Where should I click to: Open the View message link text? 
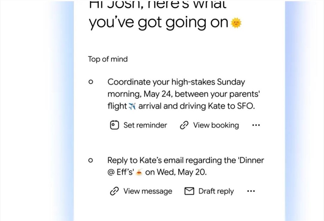(x=148, y=191)
